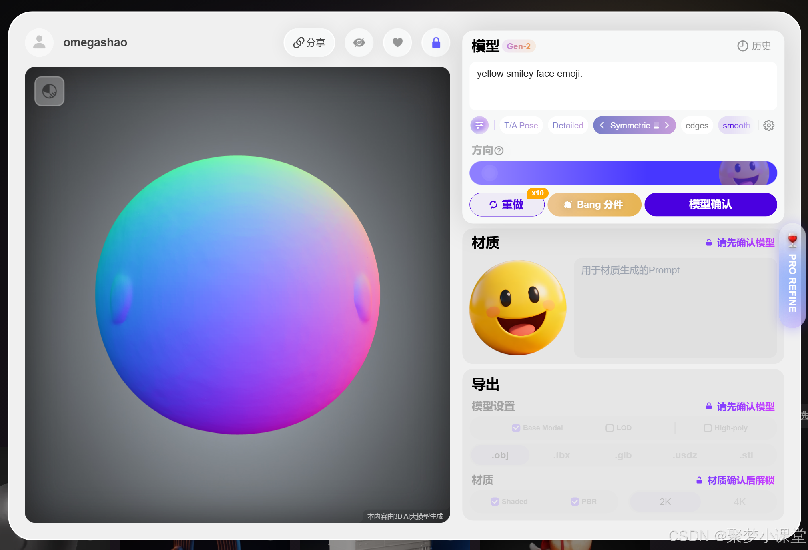Click the render mode shading icon
The width and height of the screenshot is (808, 550).
pyautogui.click(x=49, y=91)
